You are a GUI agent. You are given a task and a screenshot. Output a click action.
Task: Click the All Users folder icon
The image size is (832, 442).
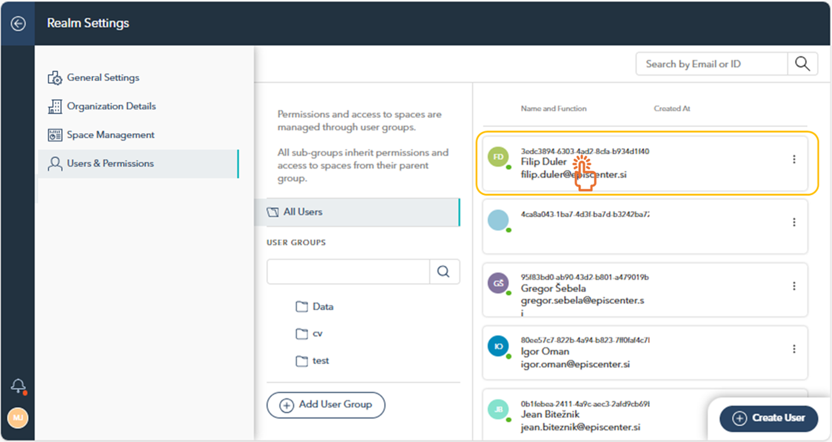(x=273, y=212)
